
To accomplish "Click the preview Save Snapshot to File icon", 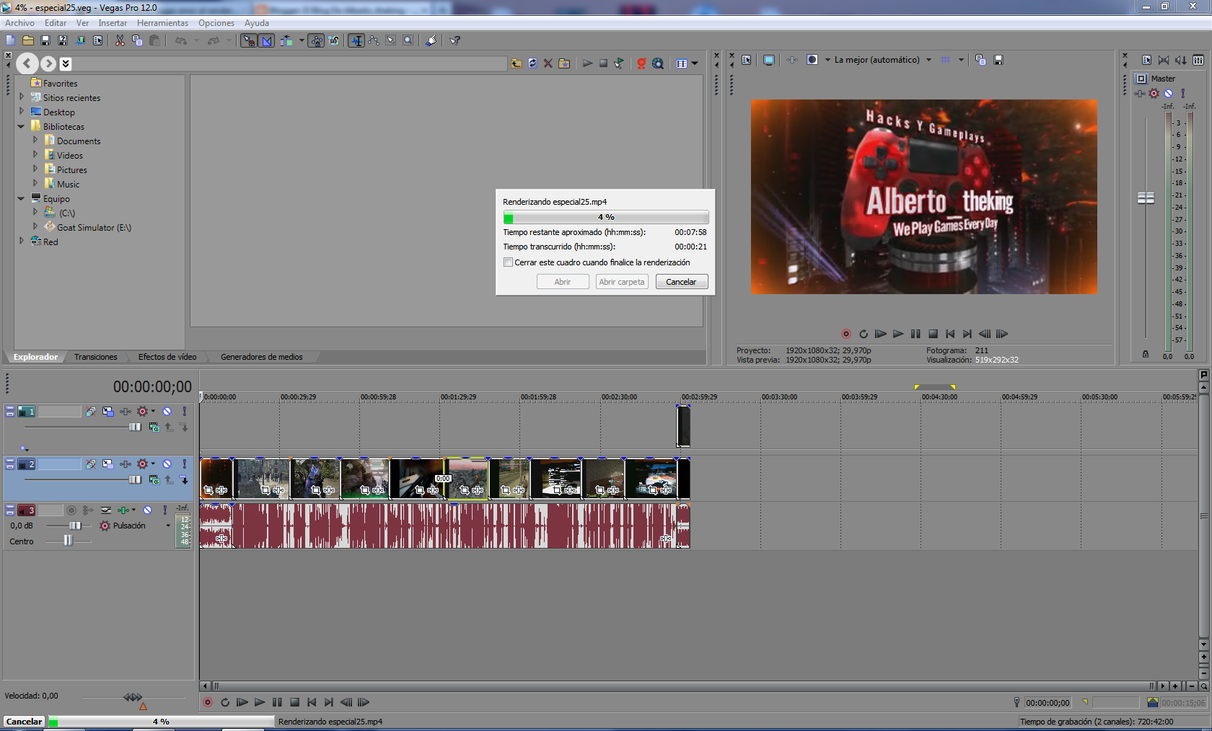I will [998, 60].
